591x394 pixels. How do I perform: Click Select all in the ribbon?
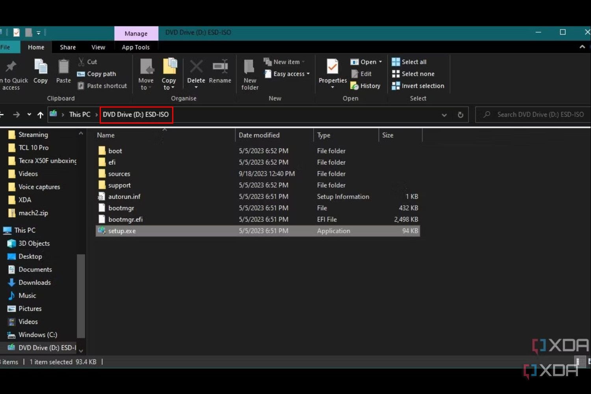coord(409,62)
